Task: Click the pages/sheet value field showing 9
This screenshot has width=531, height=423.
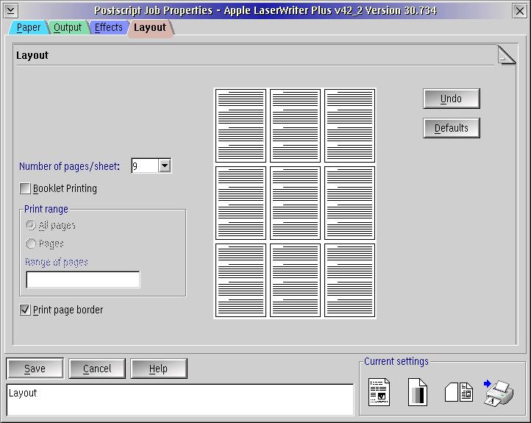Action: point(145,166)
